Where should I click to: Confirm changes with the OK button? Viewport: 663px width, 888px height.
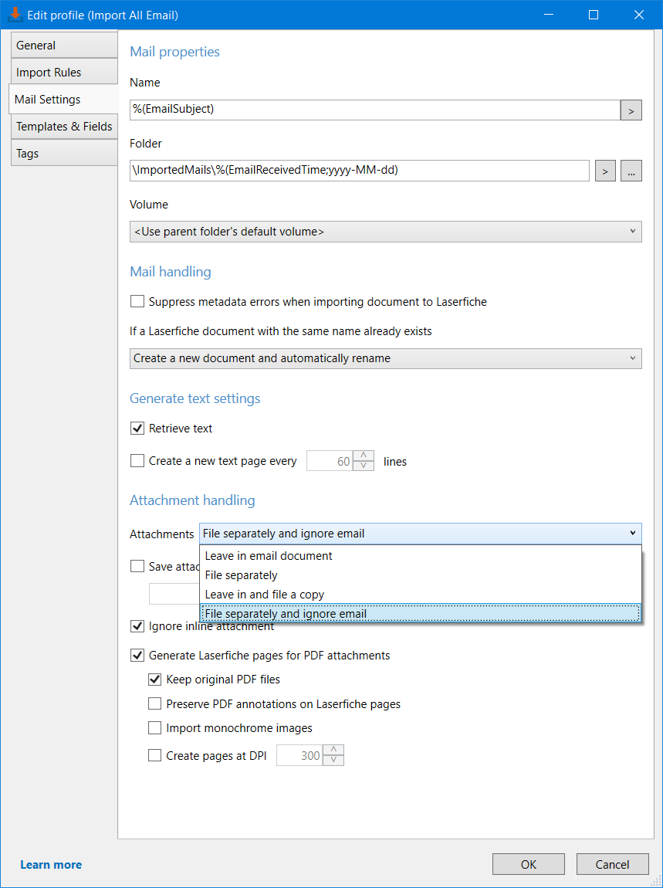pos(528,864)
